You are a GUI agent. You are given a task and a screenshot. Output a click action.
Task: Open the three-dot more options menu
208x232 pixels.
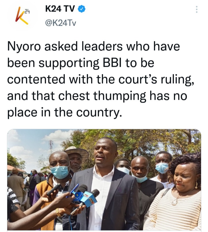click(196, 9)
